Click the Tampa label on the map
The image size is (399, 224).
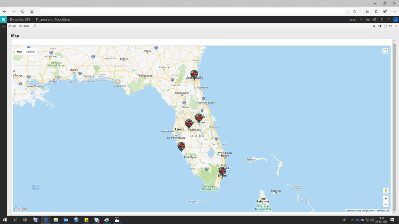click(x=179, y=129)
